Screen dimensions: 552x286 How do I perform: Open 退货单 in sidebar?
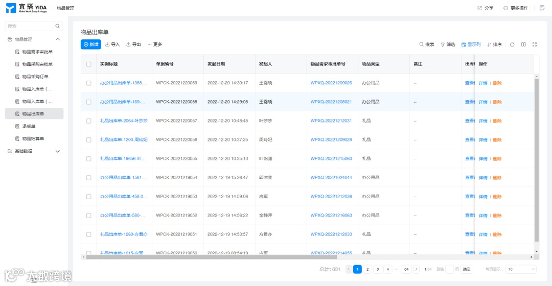click(x=34, y=126)
